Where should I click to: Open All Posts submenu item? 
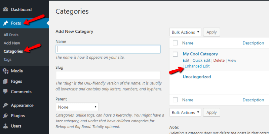[x=11, y=35]
